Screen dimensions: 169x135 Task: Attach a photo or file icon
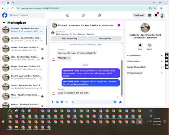pyautogui.click(x=57, y=102)
